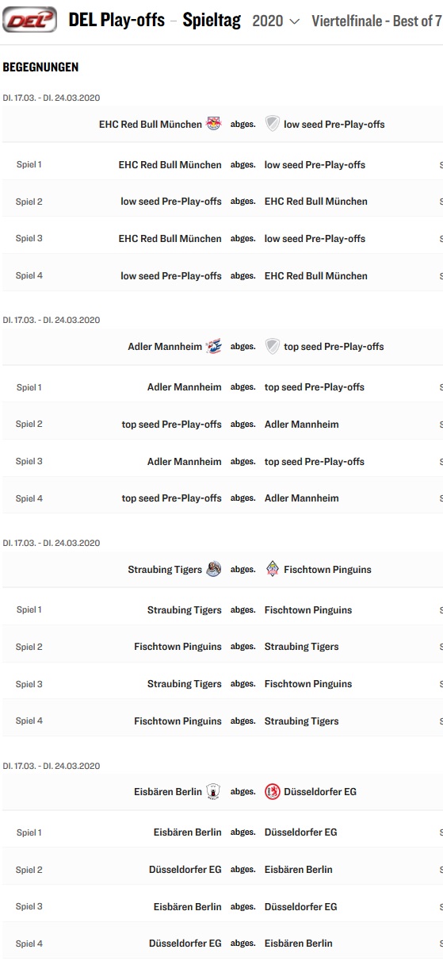This screenshot has height=961, width=443.
Task: Open Spiel 4 top seed vs Adler Mannheim
Action: coord(222,498)
